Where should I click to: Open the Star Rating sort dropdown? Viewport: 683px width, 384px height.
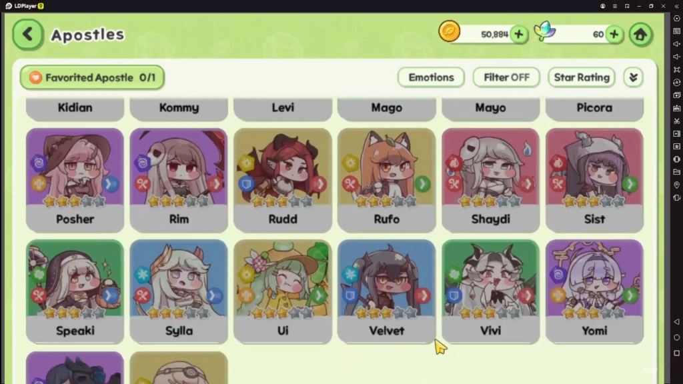coord(582,77)
